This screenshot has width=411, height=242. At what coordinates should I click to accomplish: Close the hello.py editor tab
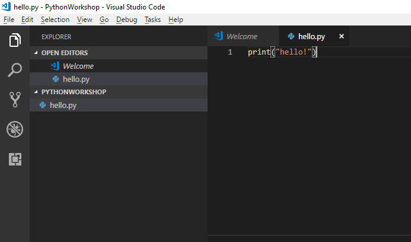pos(341,36)
